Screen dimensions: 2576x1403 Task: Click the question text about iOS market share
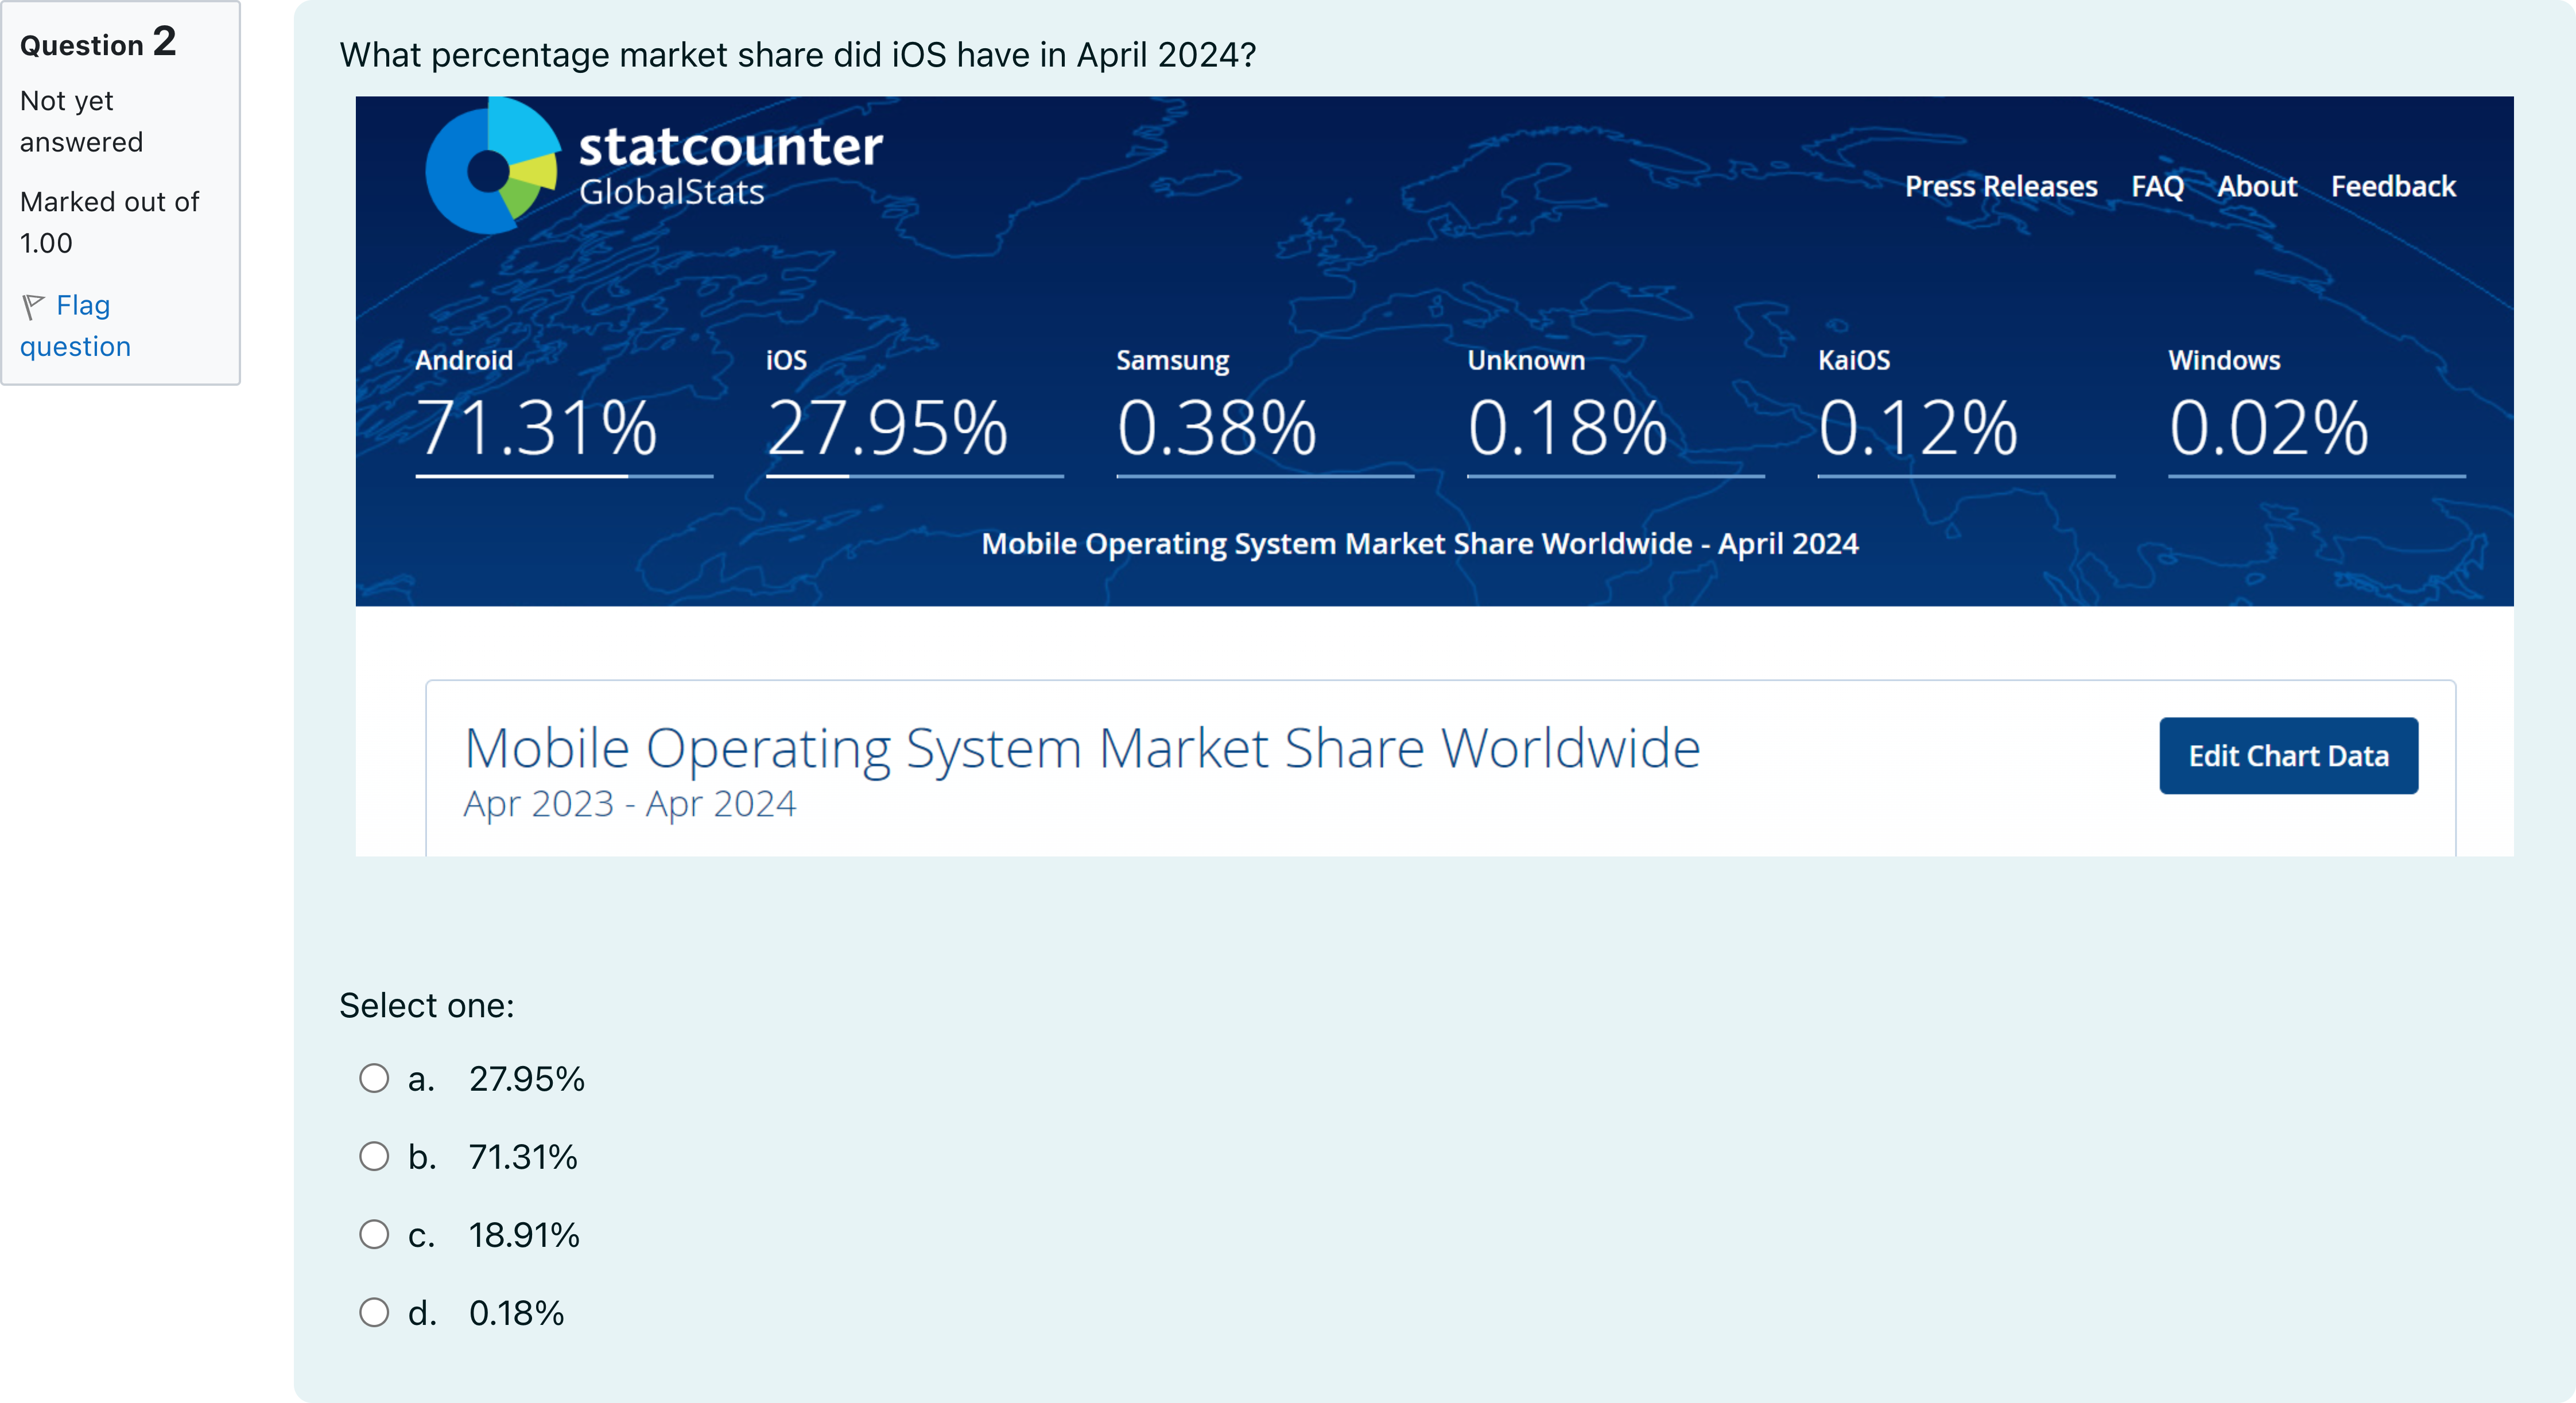point(798,55)
